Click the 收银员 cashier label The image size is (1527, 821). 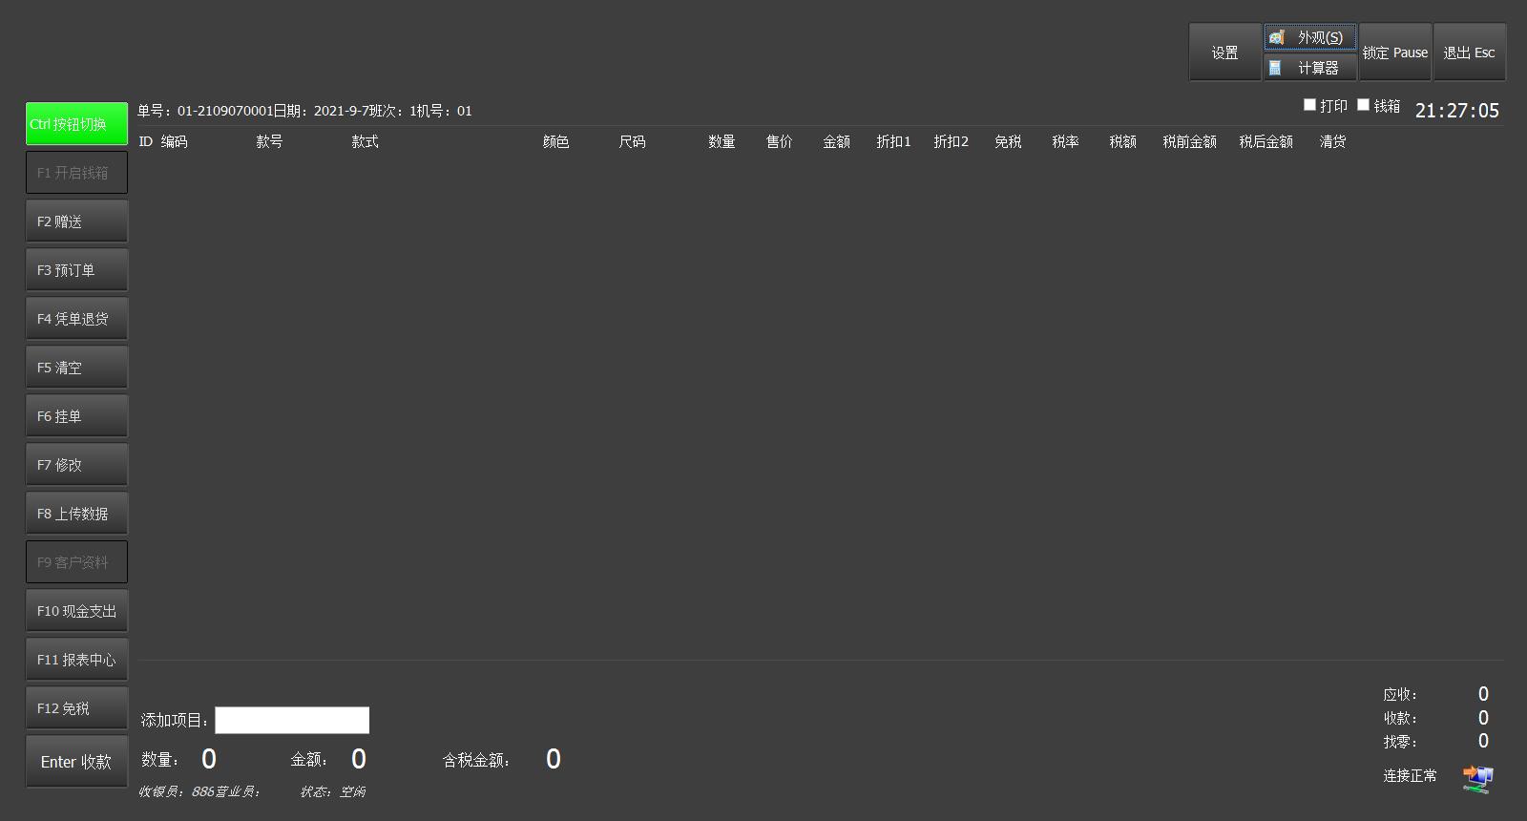pyautogui.click(x=160, y=791)
